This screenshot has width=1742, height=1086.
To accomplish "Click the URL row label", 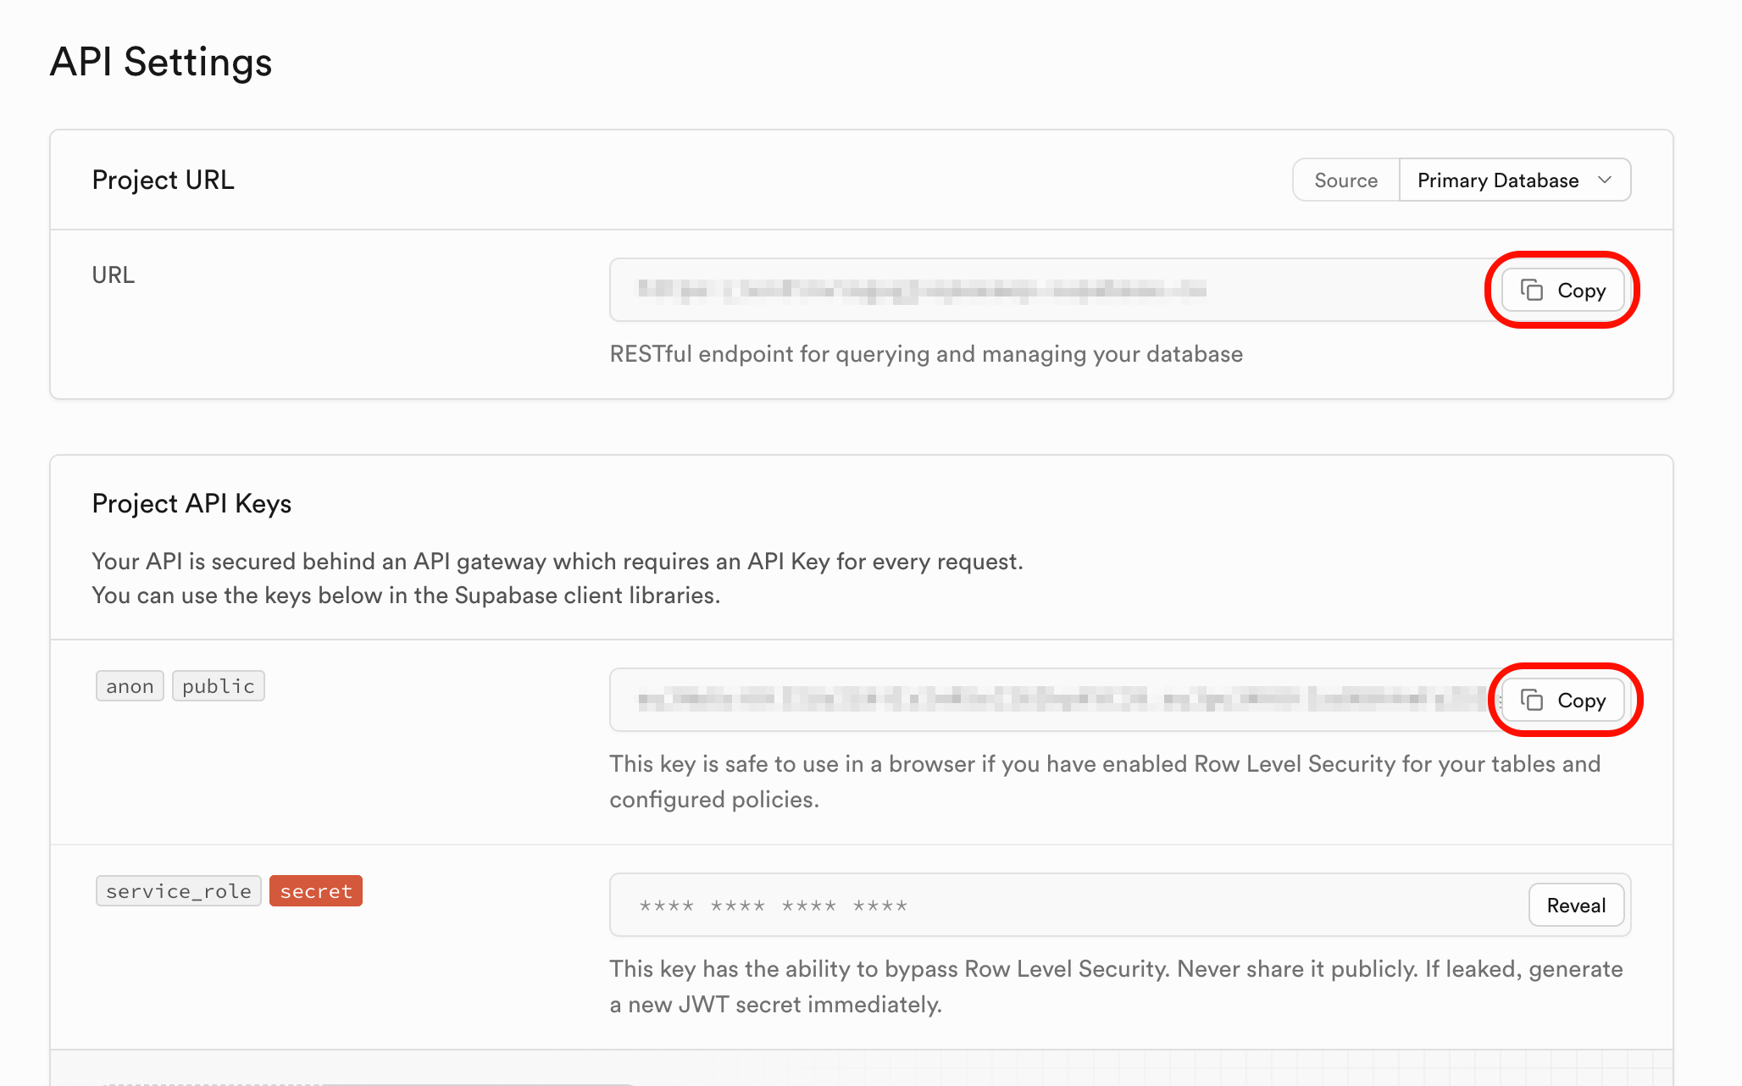I will (x=113, y=275).
